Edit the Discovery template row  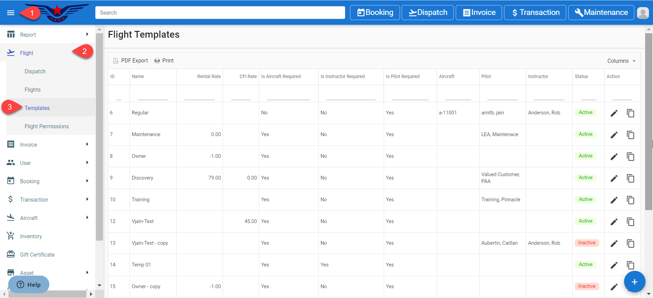tap(614, 179)
